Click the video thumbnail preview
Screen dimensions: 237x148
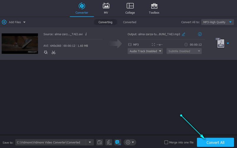tap(20, 43)
